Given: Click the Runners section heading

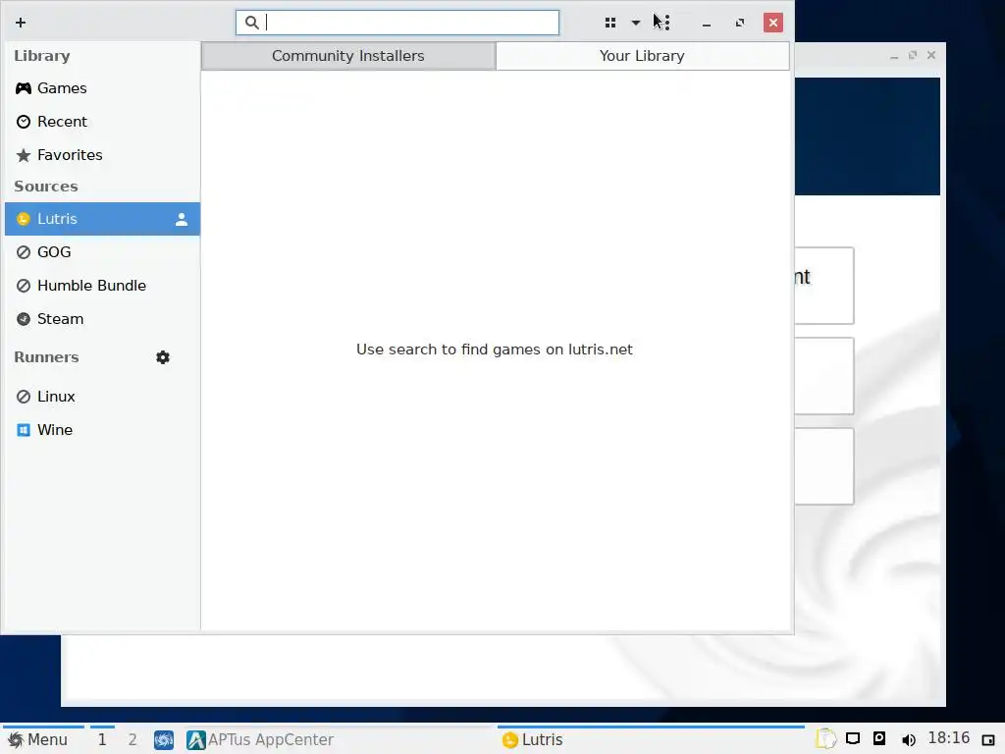Looking at the screenshot, I should (47, 357).
